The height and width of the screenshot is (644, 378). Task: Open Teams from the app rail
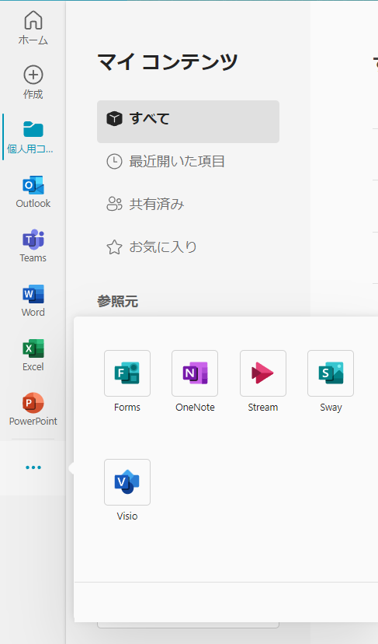pos(33,246)
